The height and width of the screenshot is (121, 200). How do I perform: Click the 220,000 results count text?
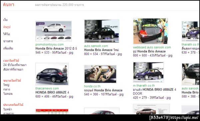tap(59, 5)
